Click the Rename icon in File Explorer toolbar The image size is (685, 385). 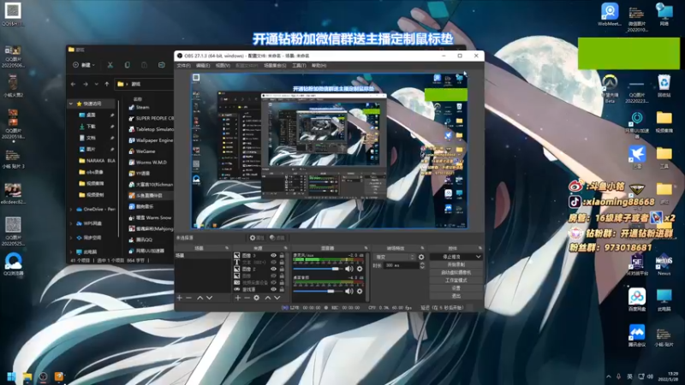point(162,65)
